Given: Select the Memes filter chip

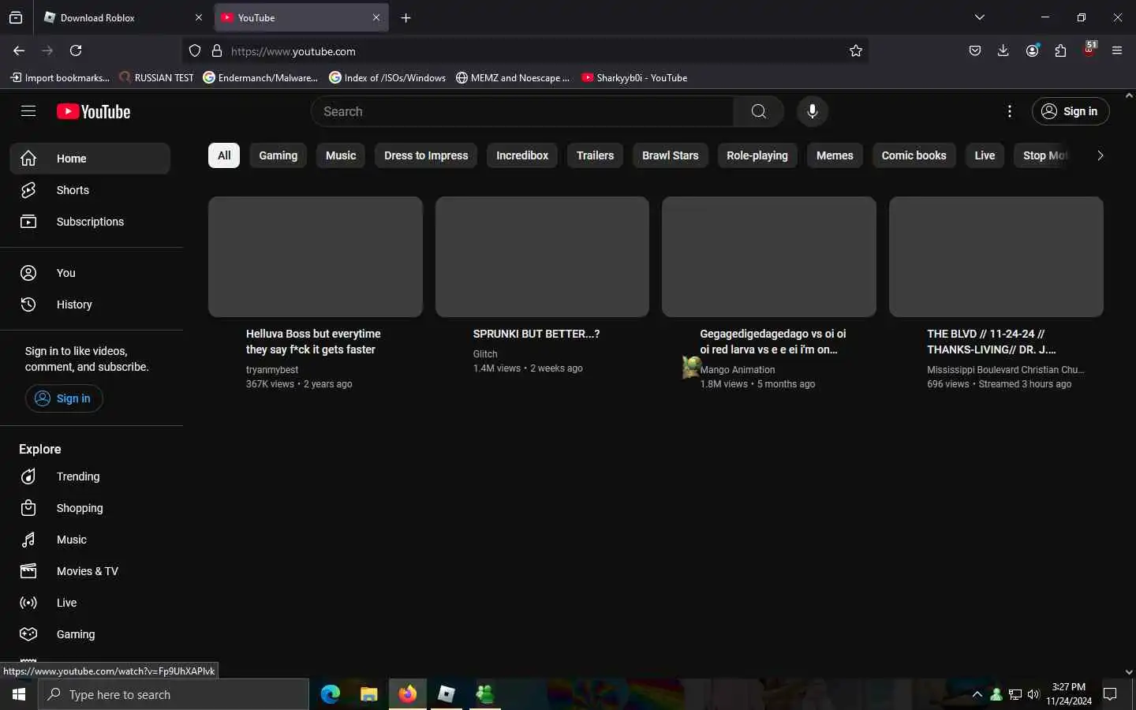Looking at the screenshot, I should pyautogui.click(x=835, y=155).
